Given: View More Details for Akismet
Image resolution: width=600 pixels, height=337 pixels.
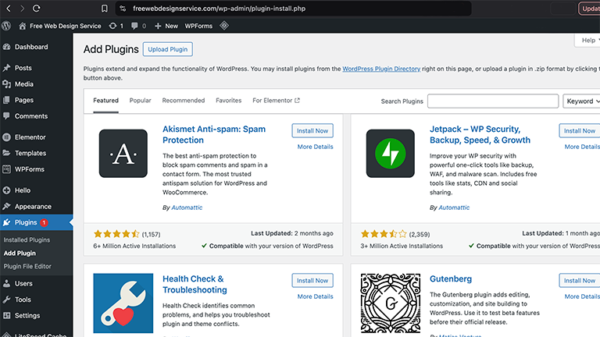Looking at the screenshot, I should [316, 147].
